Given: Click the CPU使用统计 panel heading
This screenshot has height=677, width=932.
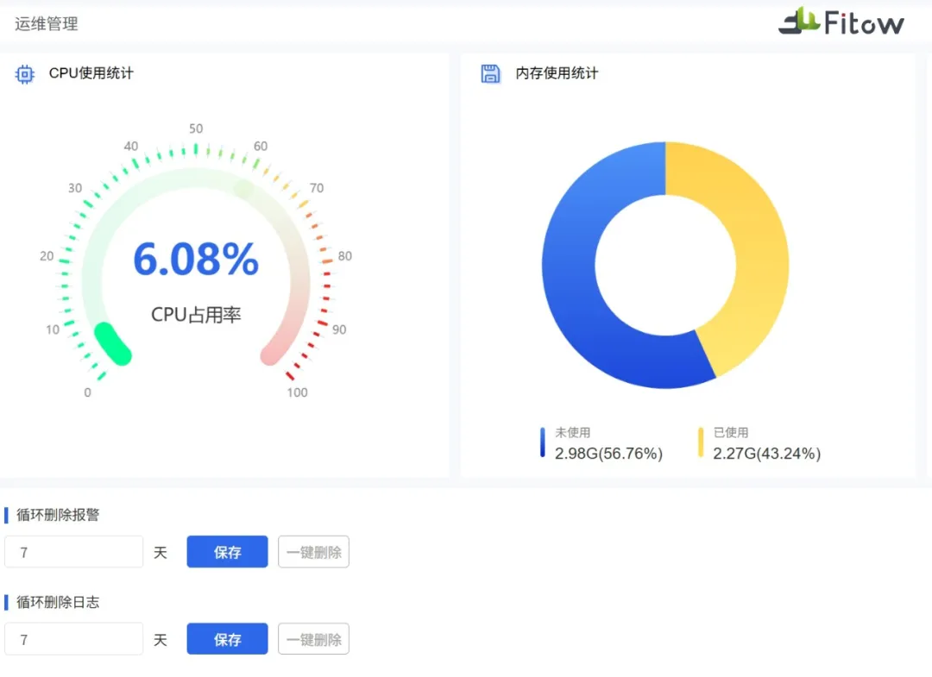Looking at the screenshot, I should [91, 74].
